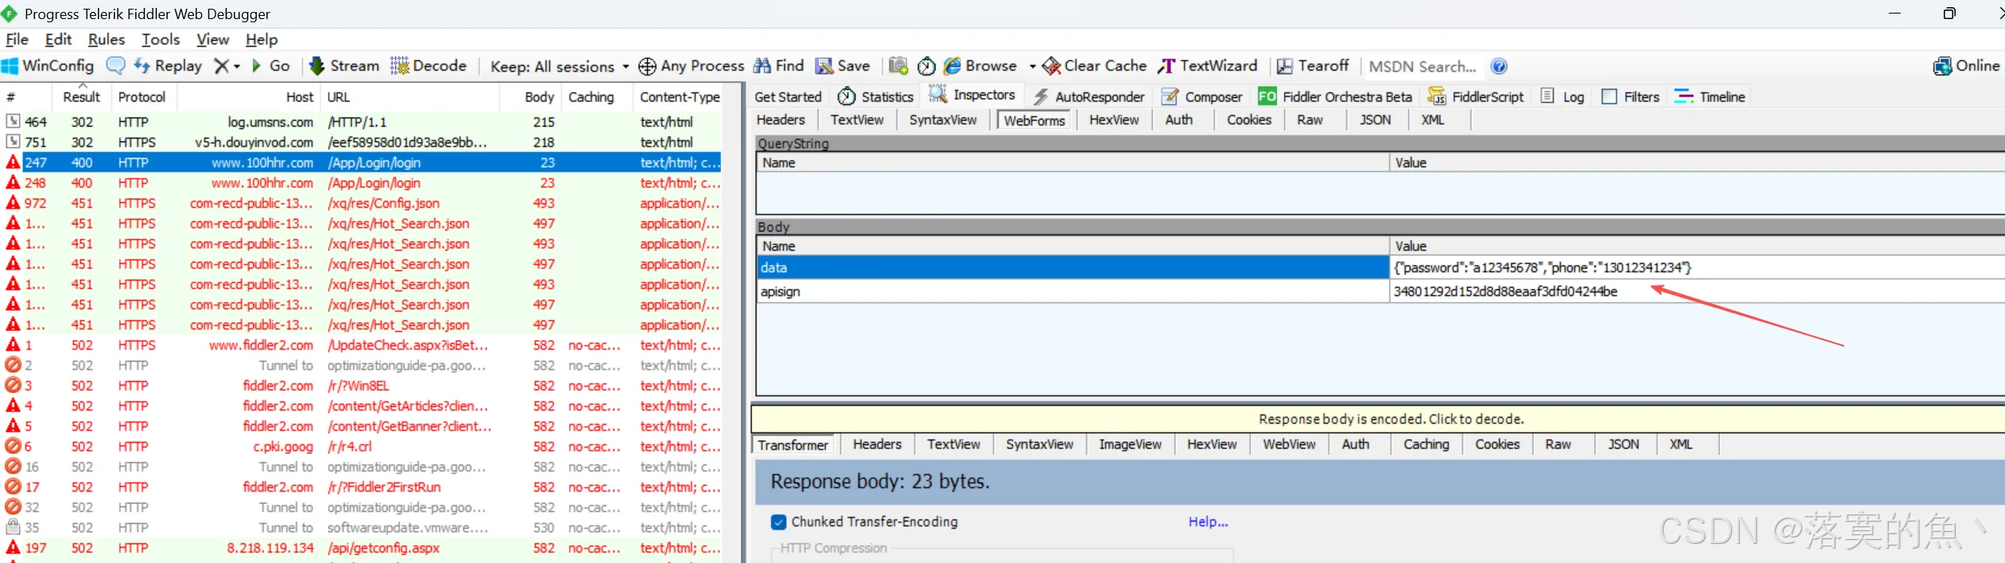Select session 17 /r/?Fiddler2FirstRun row

pyautogui.click(x=361, y=487)
